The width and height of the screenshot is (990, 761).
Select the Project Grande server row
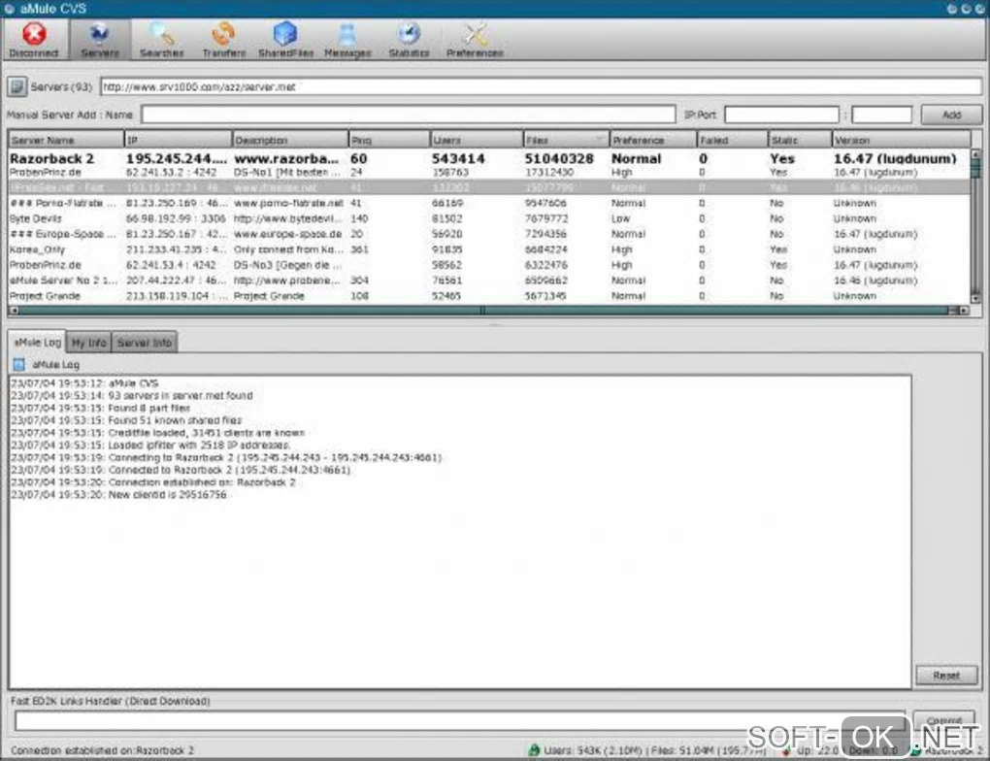(489, 295)
